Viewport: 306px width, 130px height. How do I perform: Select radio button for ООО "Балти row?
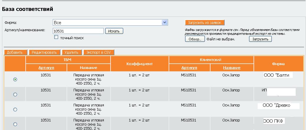click(x=15, y=80)
